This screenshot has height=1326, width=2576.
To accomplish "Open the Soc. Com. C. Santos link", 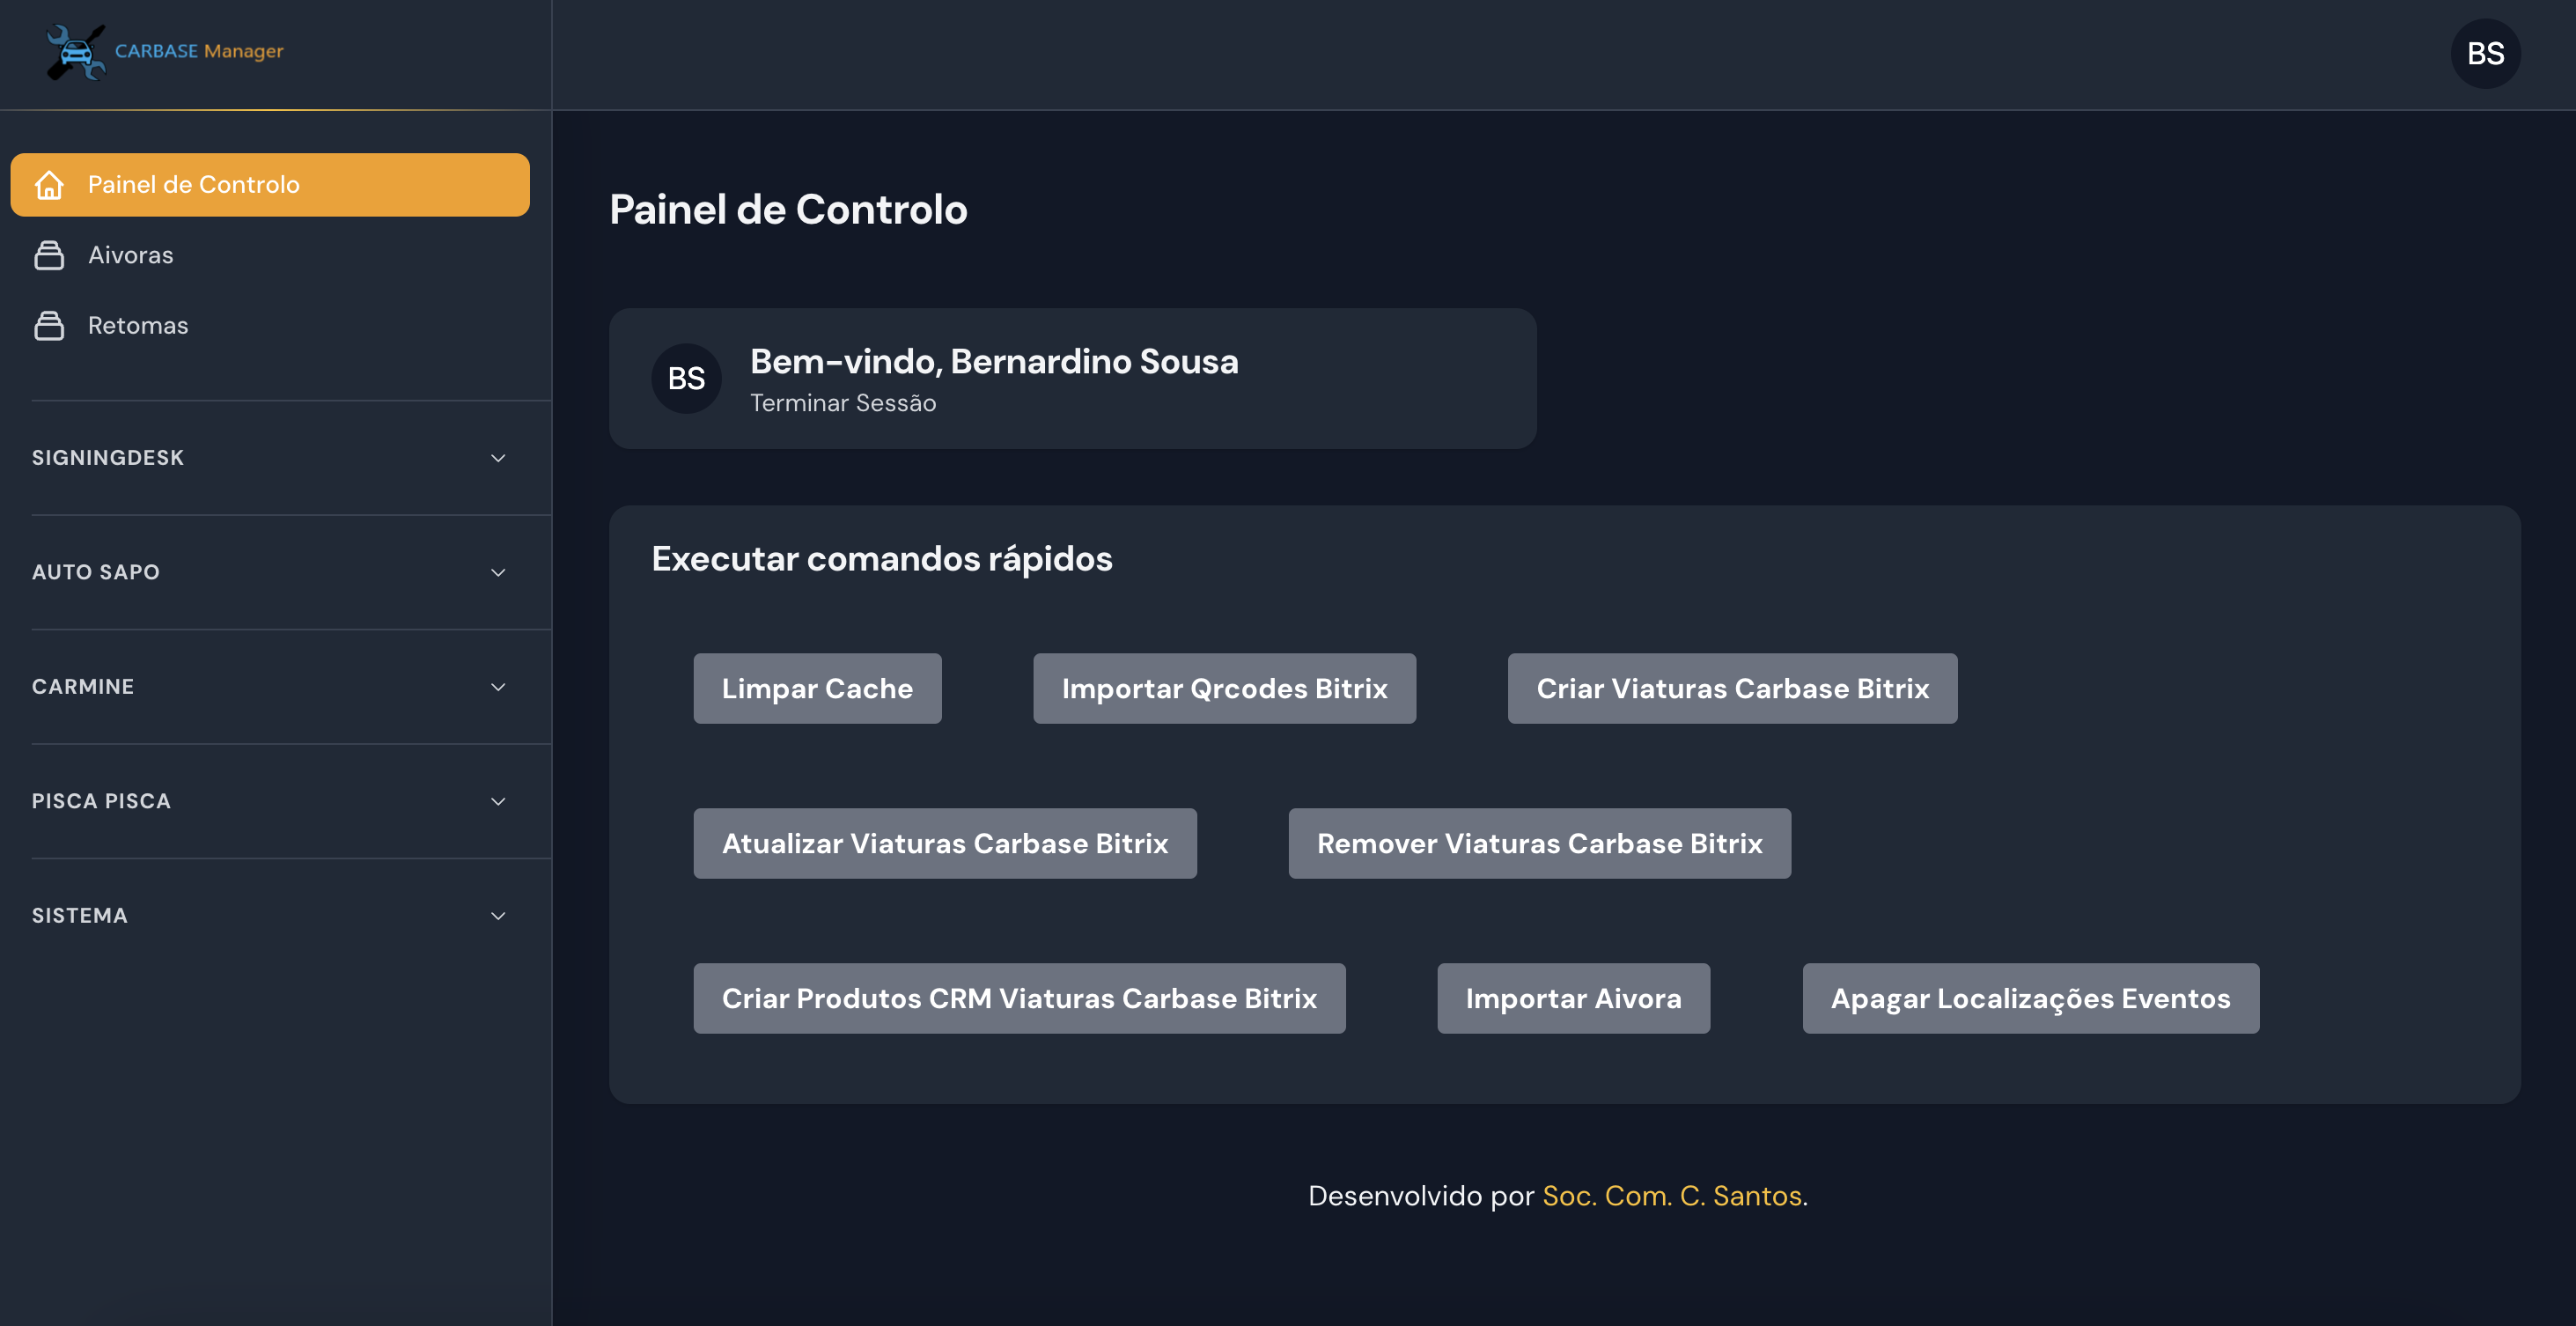I will click(x=1673, y=1195).
